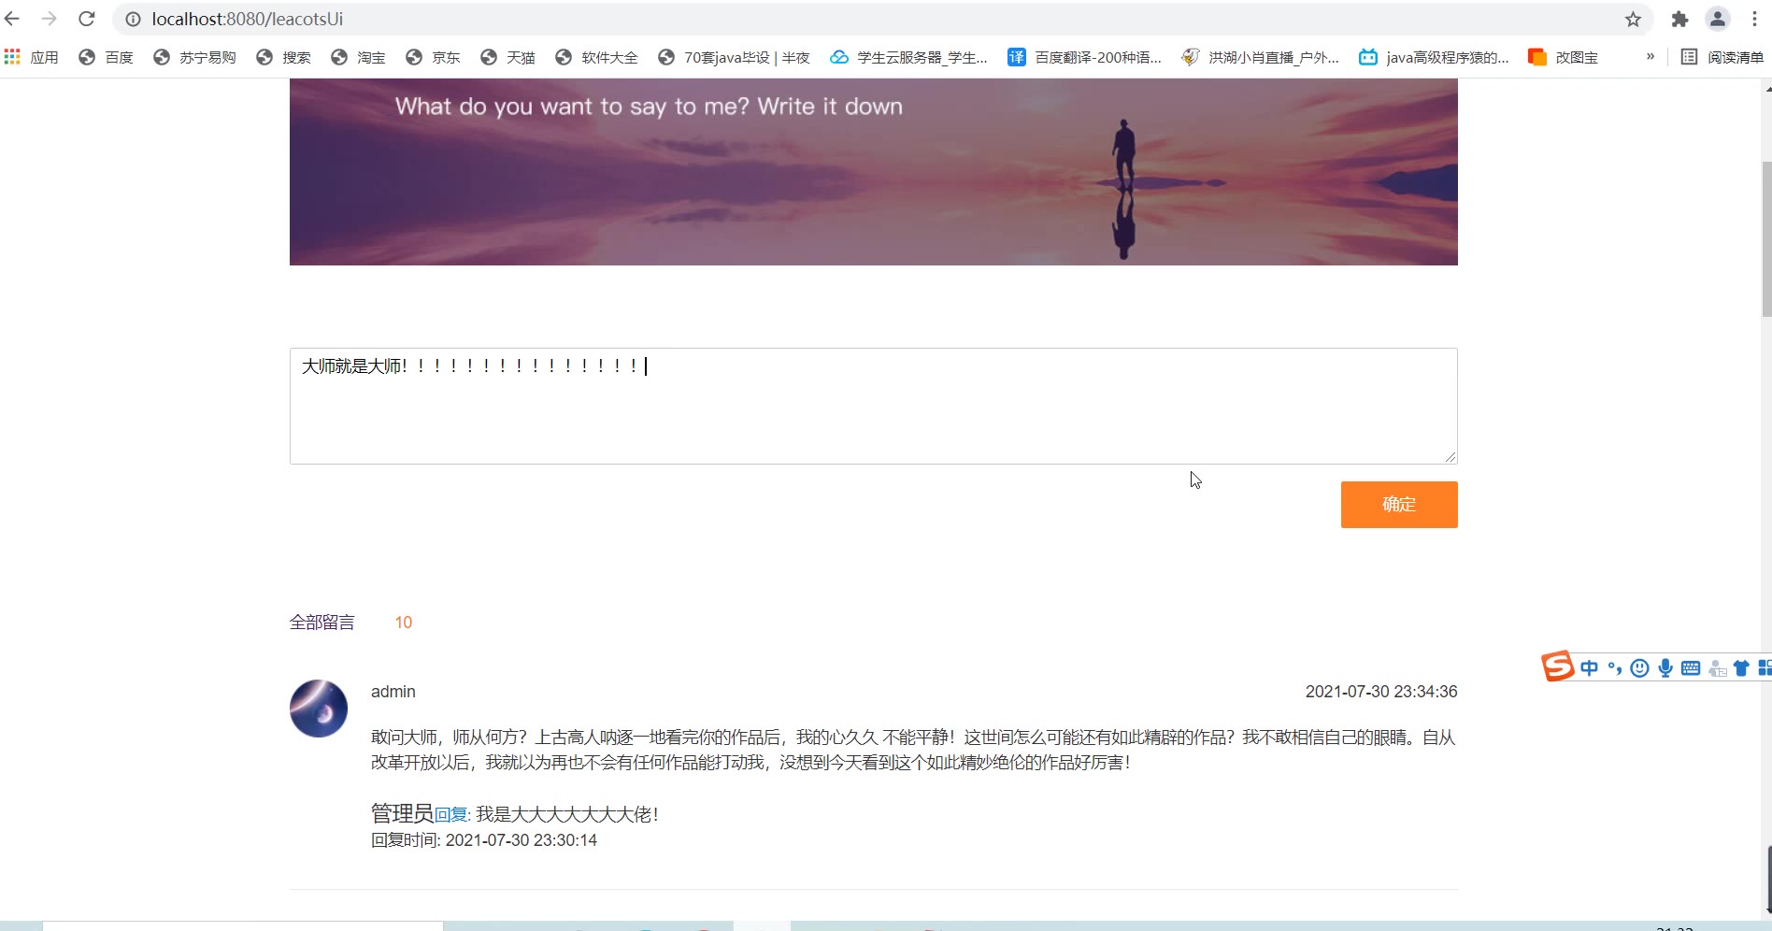The image size is (1772, 931).
Task: Expand hidden bookmarks with the » chevron
Action: [x=1651, y=56]
